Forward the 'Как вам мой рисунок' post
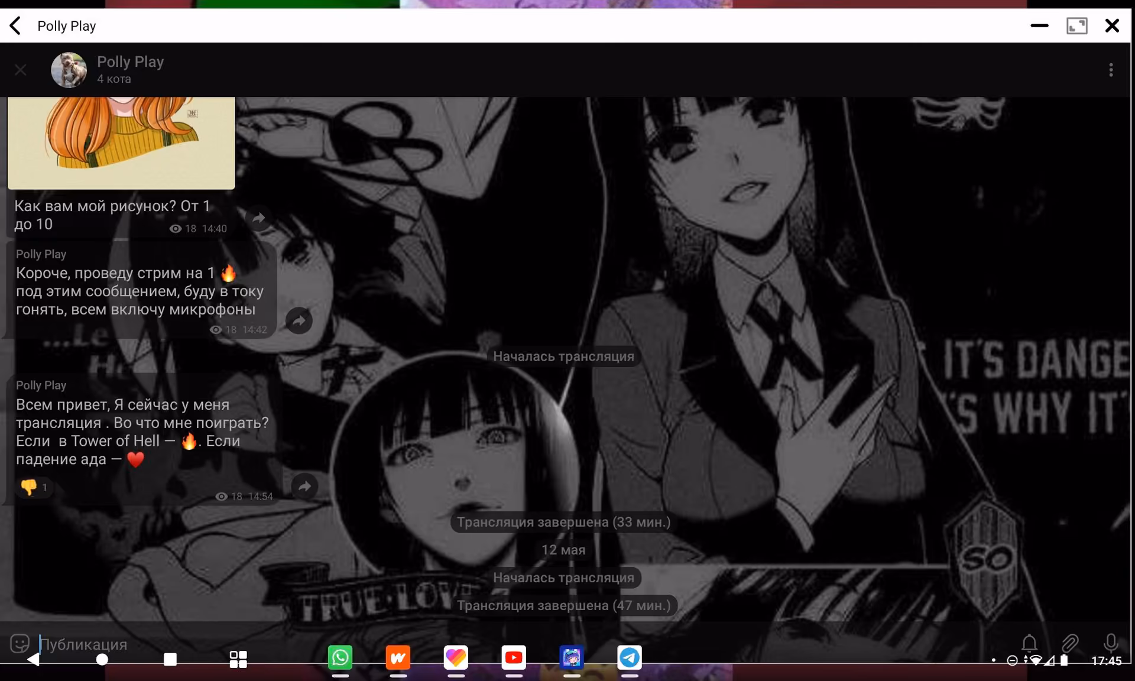This screenshot has height=681, width=1135. click(x=258, y=218)
